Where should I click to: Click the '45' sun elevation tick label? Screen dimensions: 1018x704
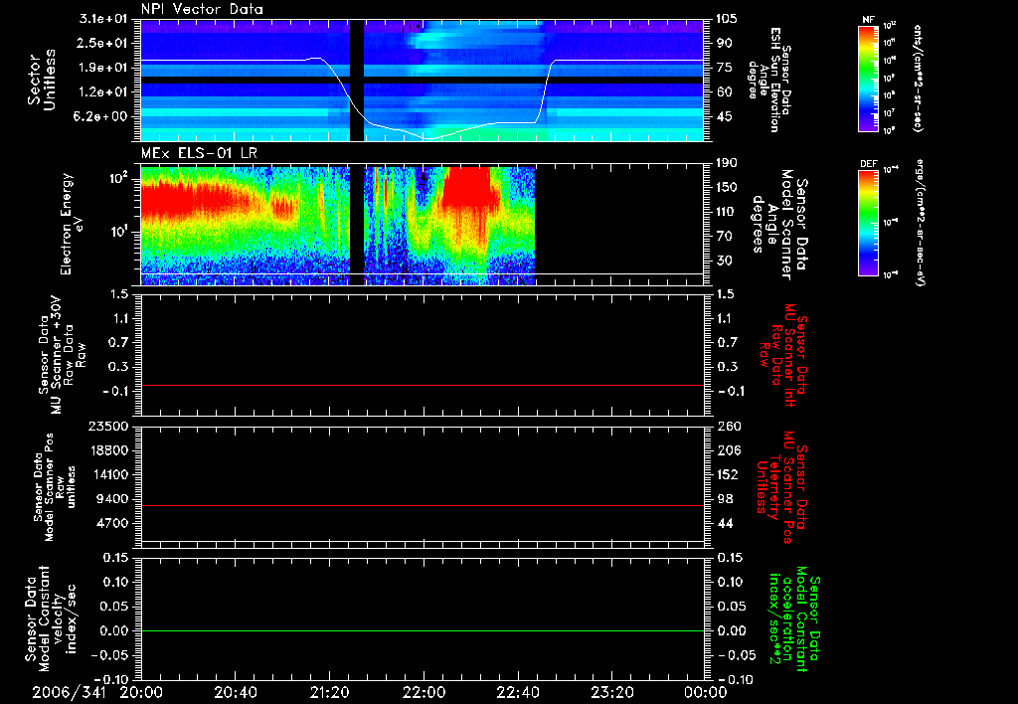pos(724,117)
